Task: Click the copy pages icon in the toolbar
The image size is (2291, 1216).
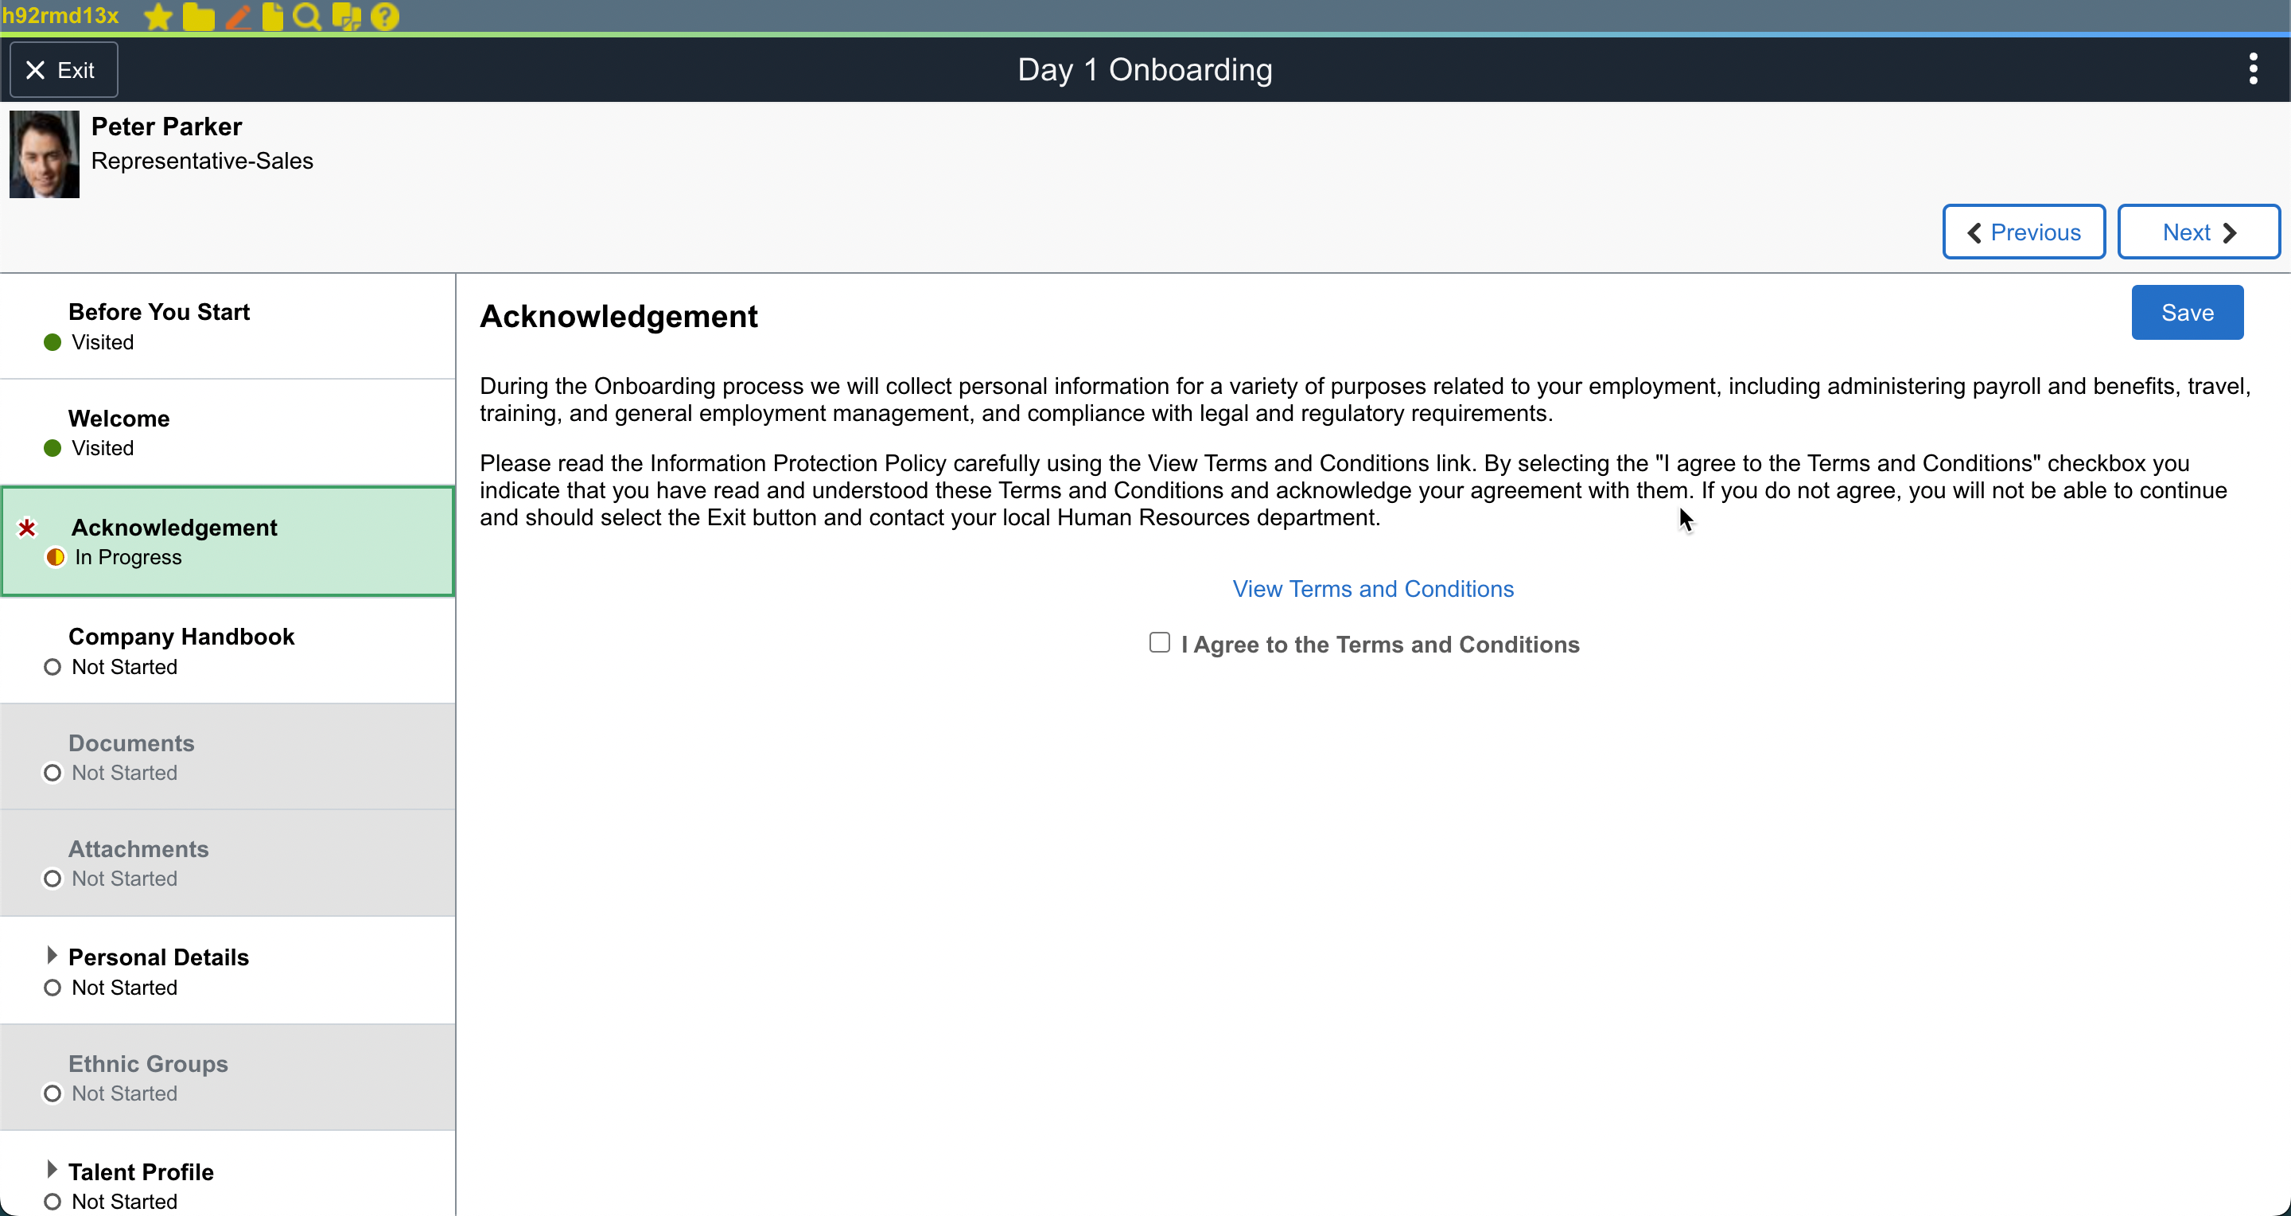Action: (x=345, y=15)
